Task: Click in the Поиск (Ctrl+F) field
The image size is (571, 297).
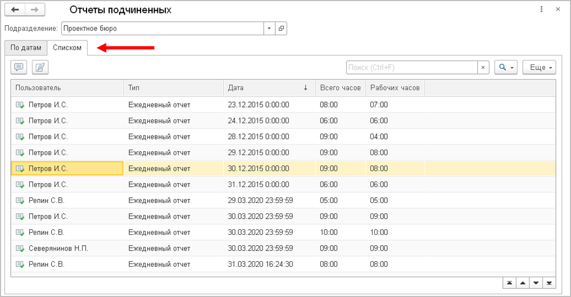Action: 411,67
